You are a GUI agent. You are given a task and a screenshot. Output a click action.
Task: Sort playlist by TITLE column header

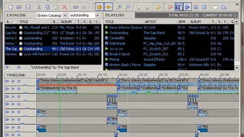pos(124,22)
